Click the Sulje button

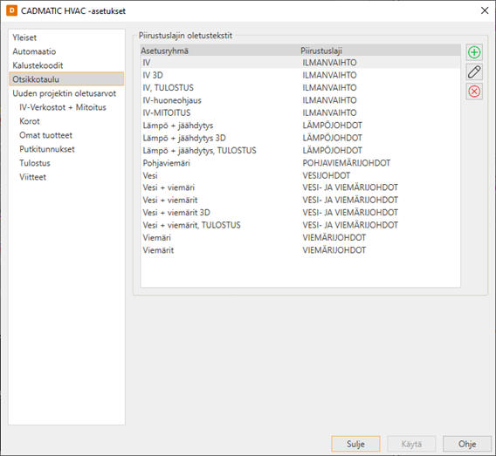pos(355,444)
